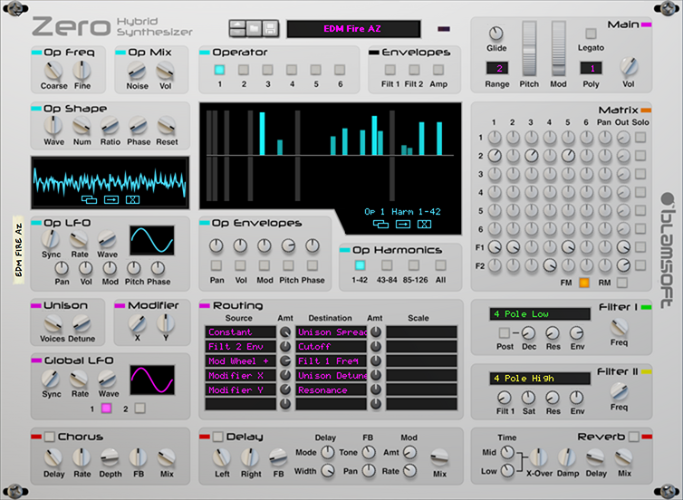Screen dimensions: 683x500
Task: Select the next patch with the down arrow
Action: (x=237, y=33)
